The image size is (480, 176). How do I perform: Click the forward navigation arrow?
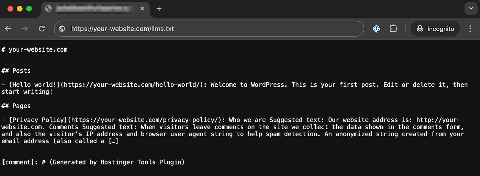25,29
